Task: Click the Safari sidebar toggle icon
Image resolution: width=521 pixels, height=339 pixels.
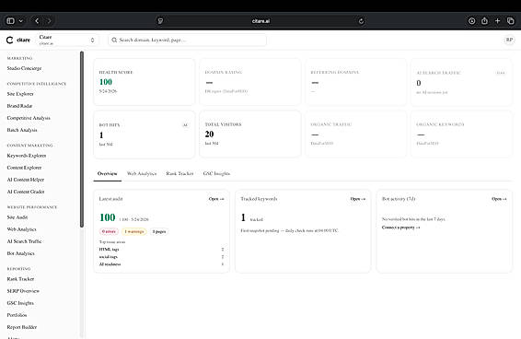Action: [11, 21]
